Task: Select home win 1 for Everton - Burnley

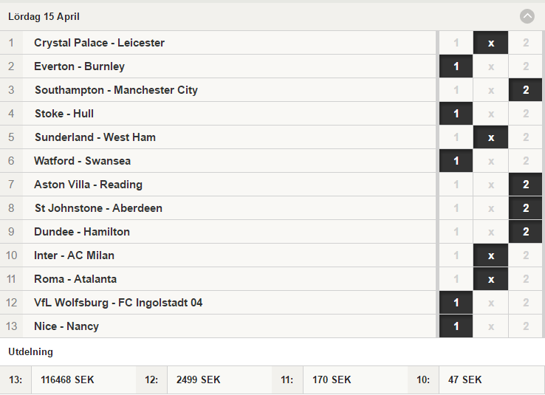Action: (x=456, y=66)
